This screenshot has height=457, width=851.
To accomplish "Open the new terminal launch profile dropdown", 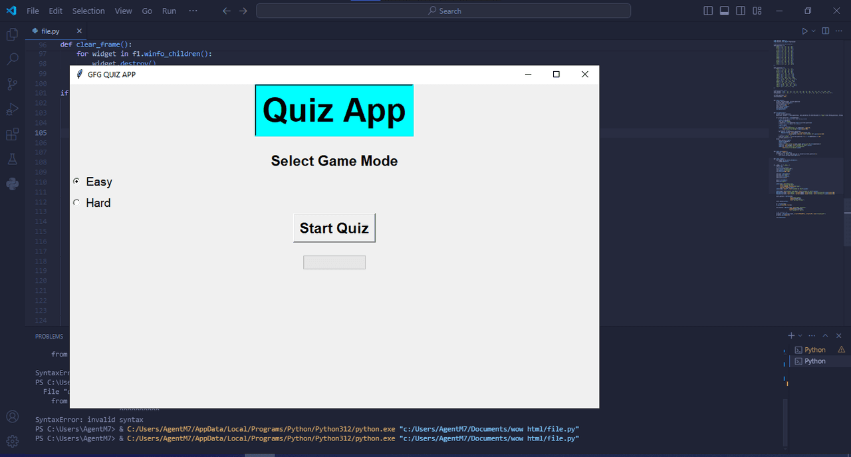I will click(800, 336).
